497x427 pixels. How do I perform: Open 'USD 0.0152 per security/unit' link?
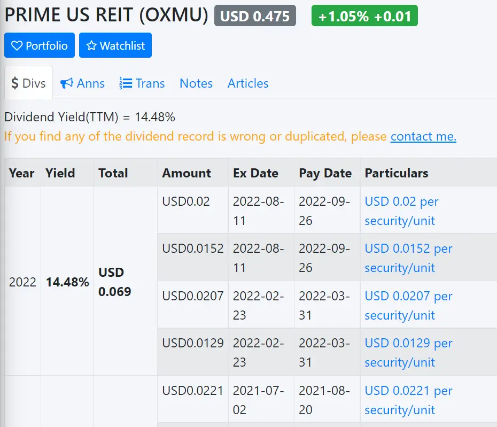409,258
